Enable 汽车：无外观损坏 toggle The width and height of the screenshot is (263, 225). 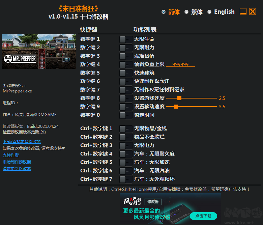(126, 179)
